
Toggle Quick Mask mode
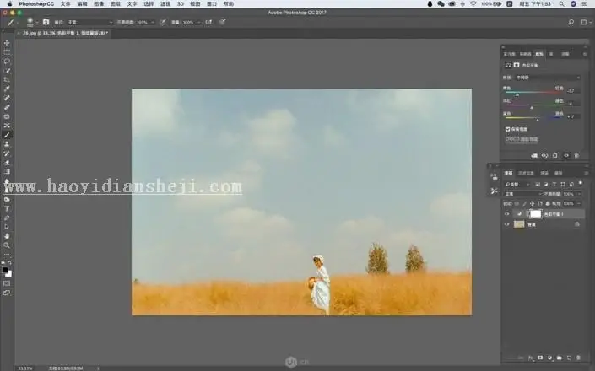click(x=7, y=283)
